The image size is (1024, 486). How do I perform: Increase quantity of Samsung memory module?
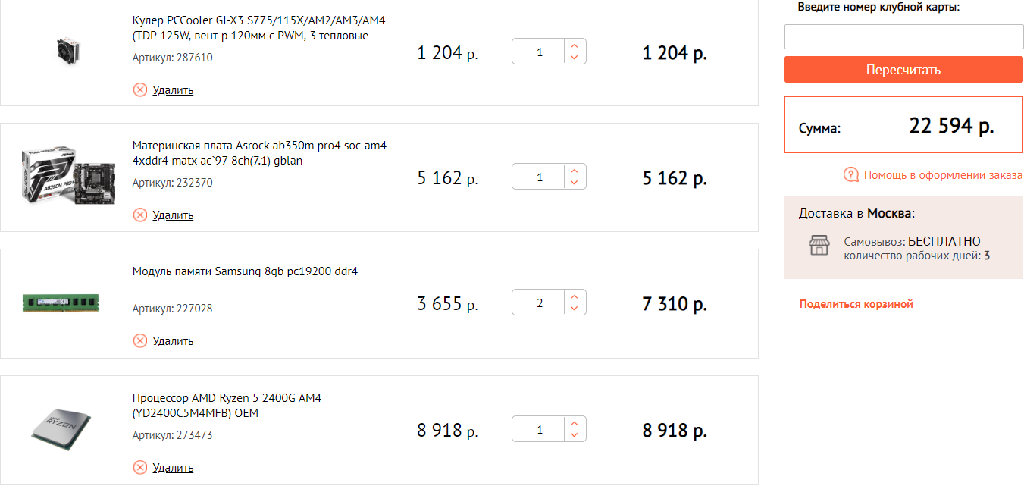(575, 297)
